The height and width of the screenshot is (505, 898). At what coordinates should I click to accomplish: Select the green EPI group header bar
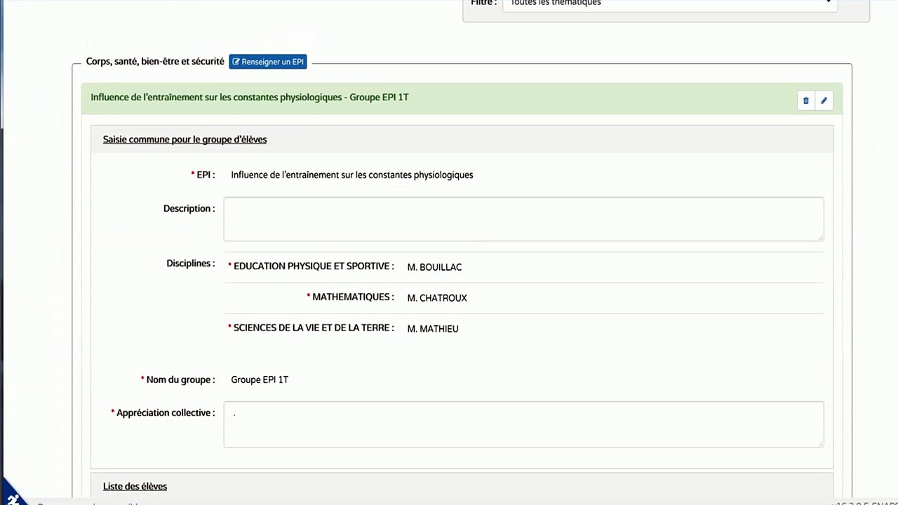coord(462,98)
